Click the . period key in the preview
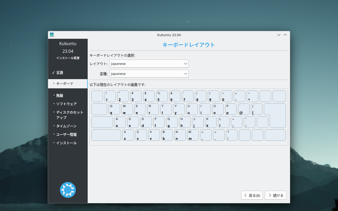This screenshot has width=338, height=211. (219, 135)
